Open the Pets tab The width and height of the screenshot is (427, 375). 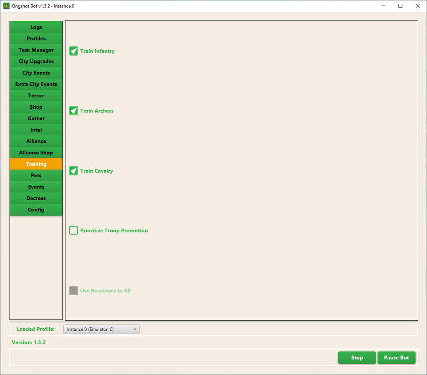[36, 176]
